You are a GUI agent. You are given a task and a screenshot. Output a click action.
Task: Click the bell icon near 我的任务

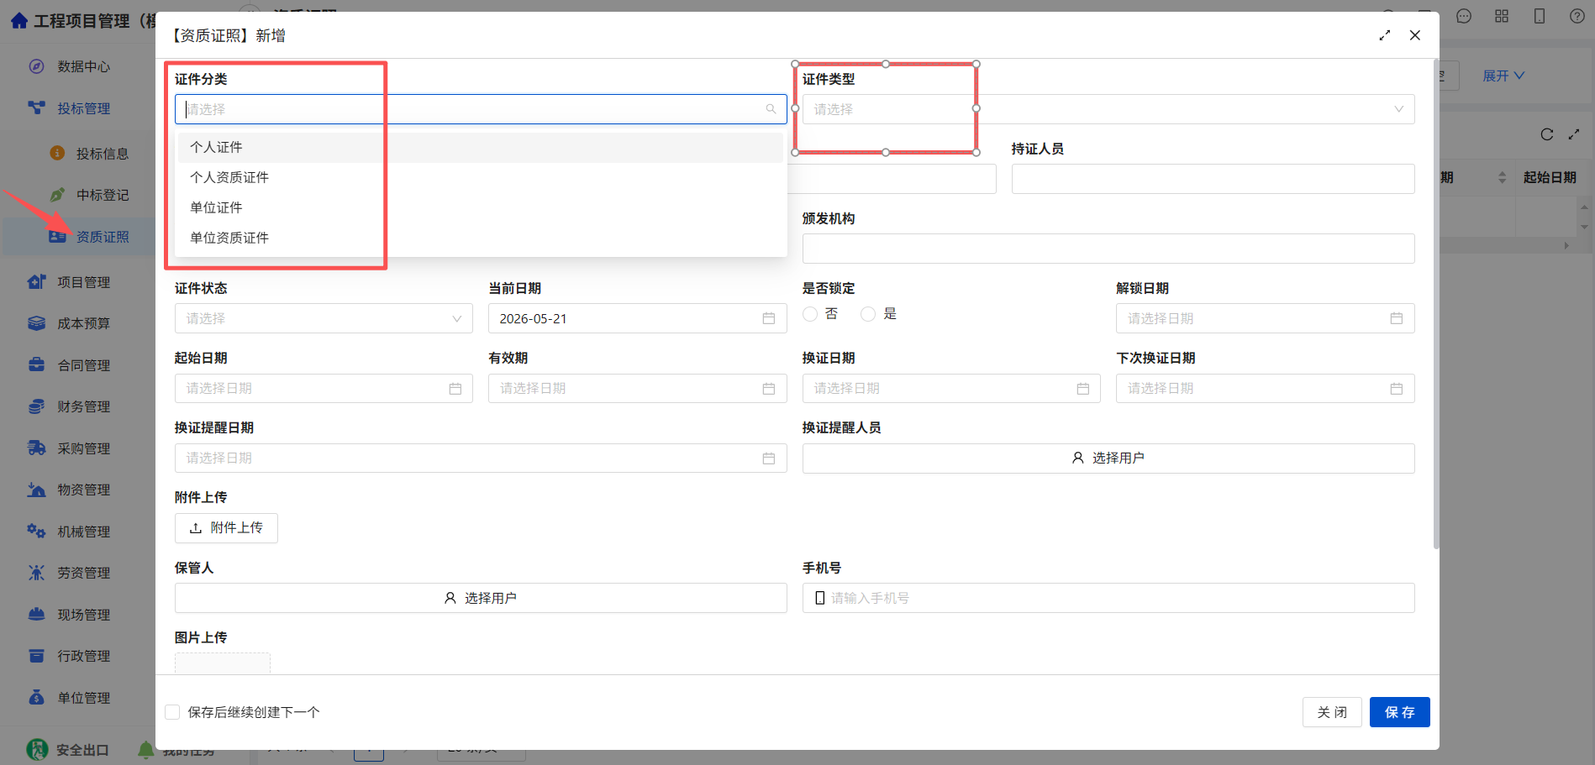click(146, 749)
